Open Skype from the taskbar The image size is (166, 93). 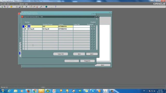[93, 91]
